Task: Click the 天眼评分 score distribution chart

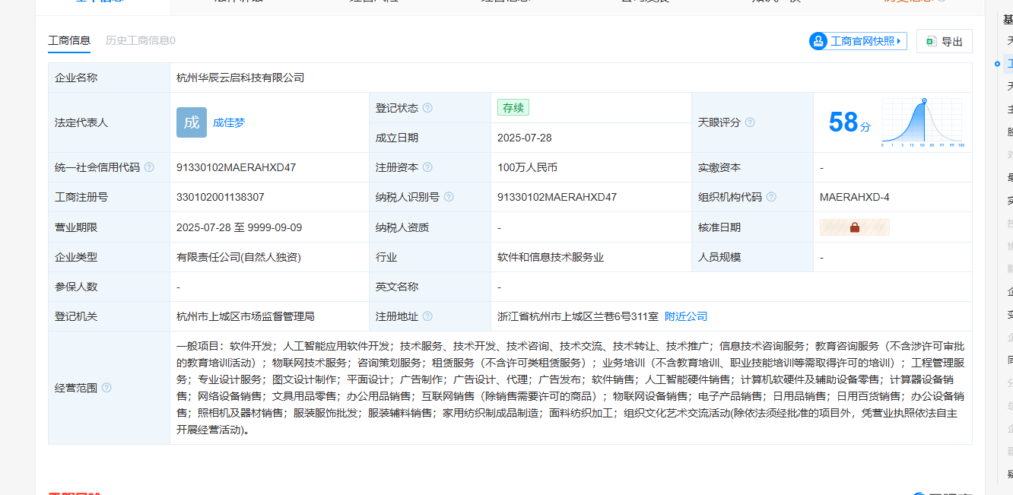Action: 922,122
